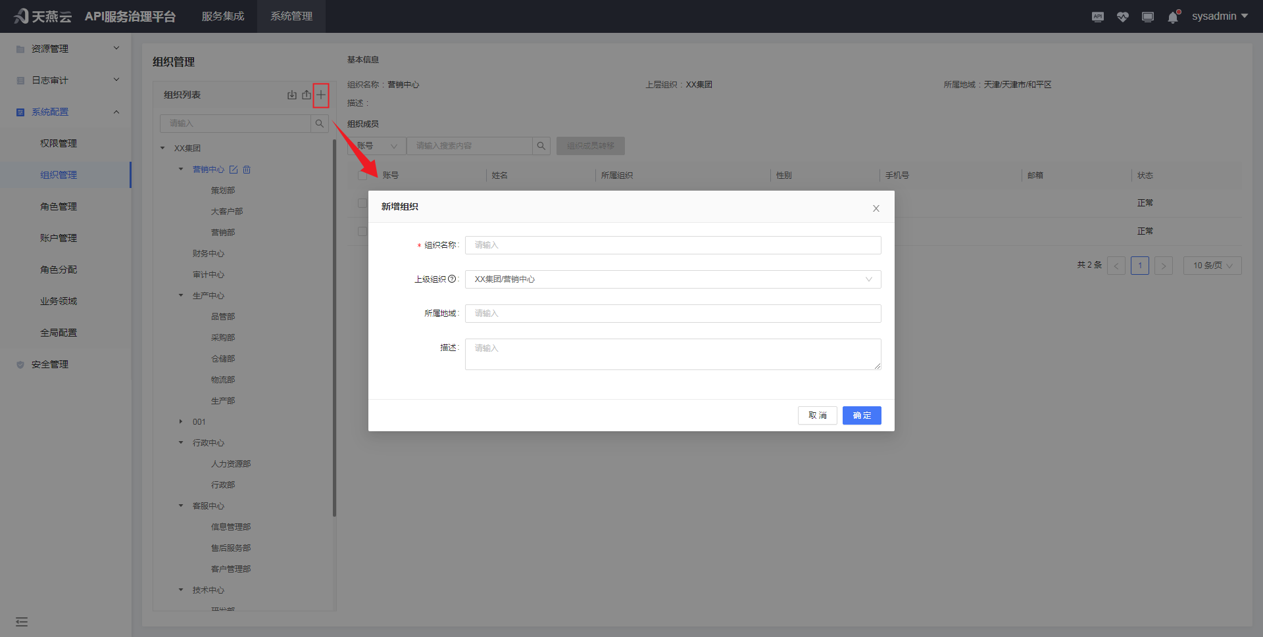Click the export icon in 组织列表 header

click(x=307, y=95)
